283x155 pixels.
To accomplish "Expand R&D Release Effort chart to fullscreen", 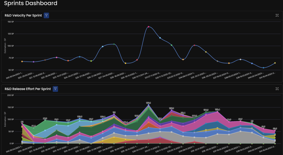I will (x=277, y=89).
